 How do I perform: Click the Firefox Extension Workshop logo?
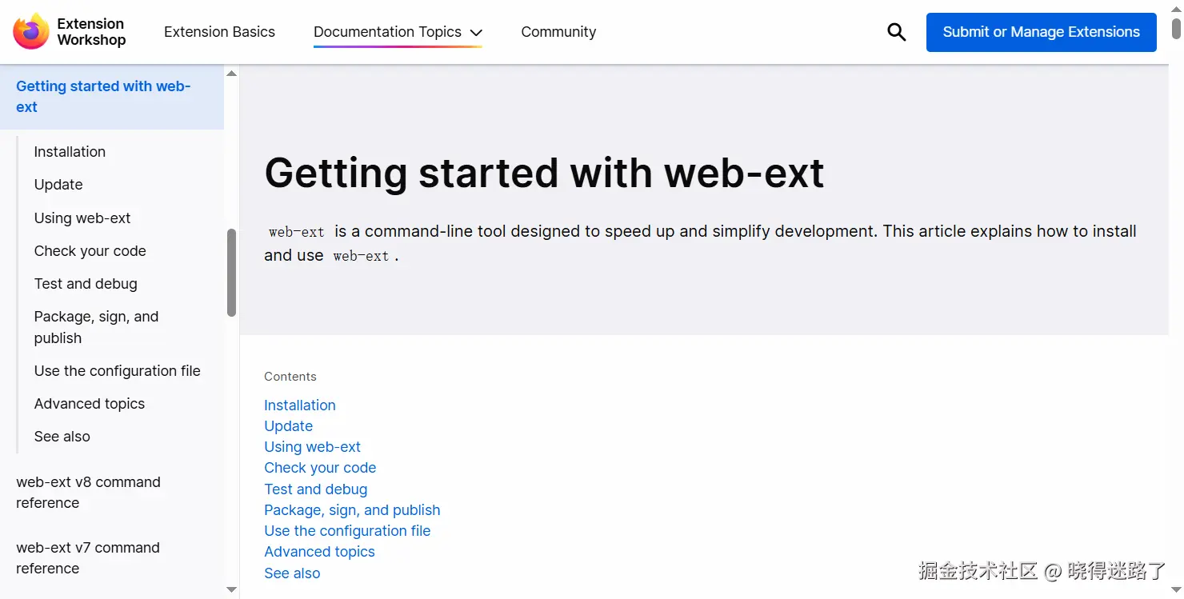tap(70, 32)
